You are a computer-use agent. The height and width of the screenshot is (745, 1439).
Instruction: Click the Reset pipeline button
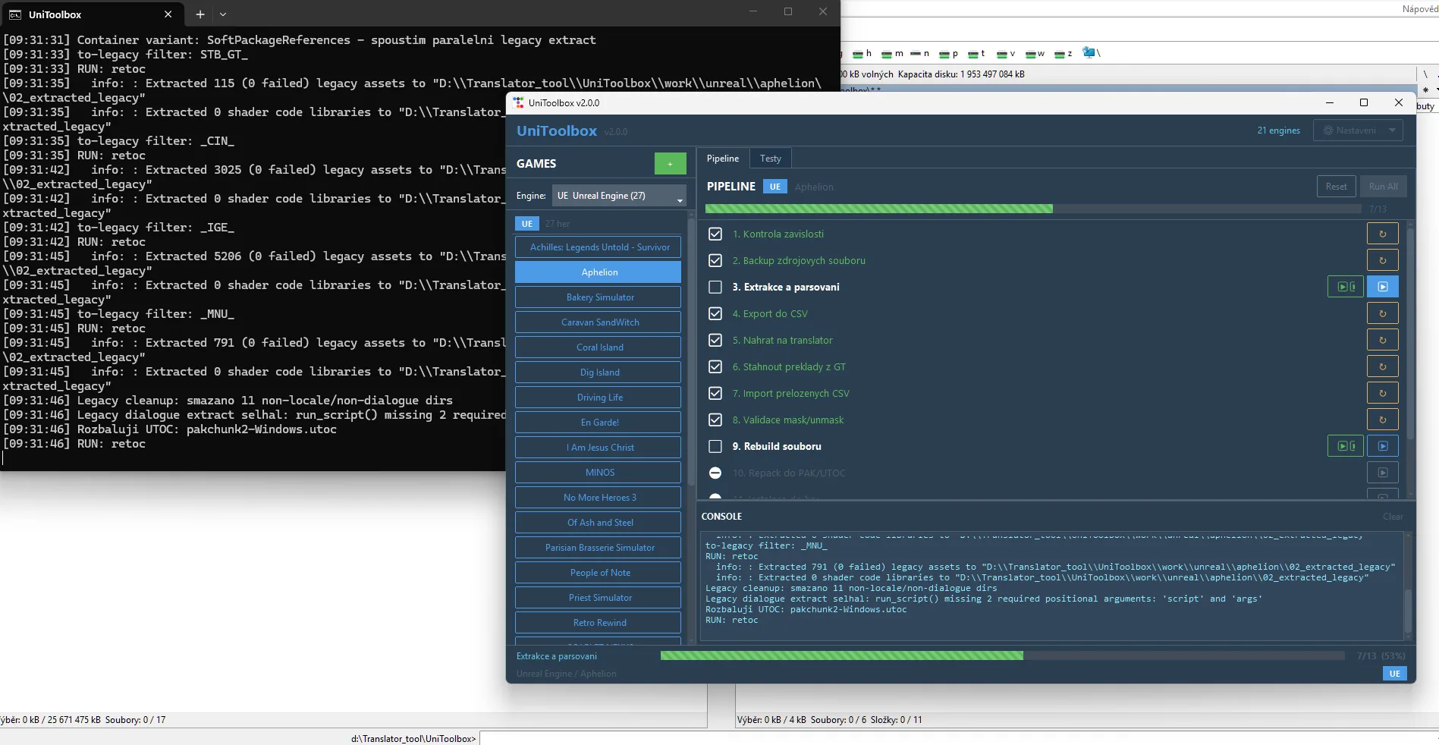click(x=1336, y=187)
